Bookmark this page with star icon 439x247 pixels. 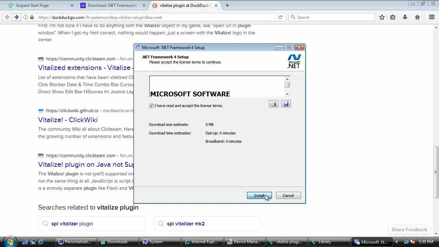382,17
